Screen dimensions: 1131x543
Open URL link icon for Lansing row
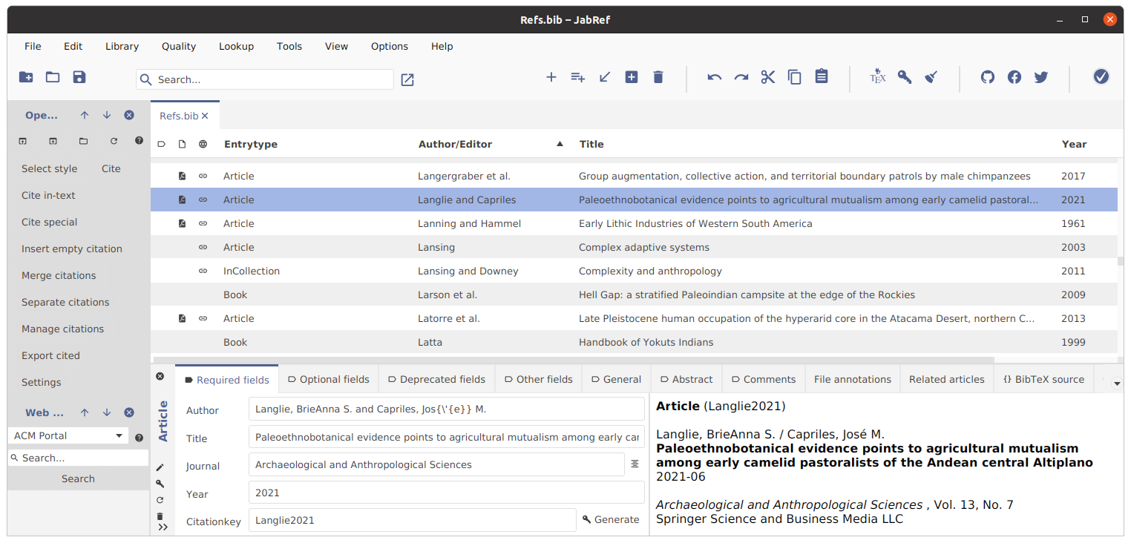click(203, 247)
